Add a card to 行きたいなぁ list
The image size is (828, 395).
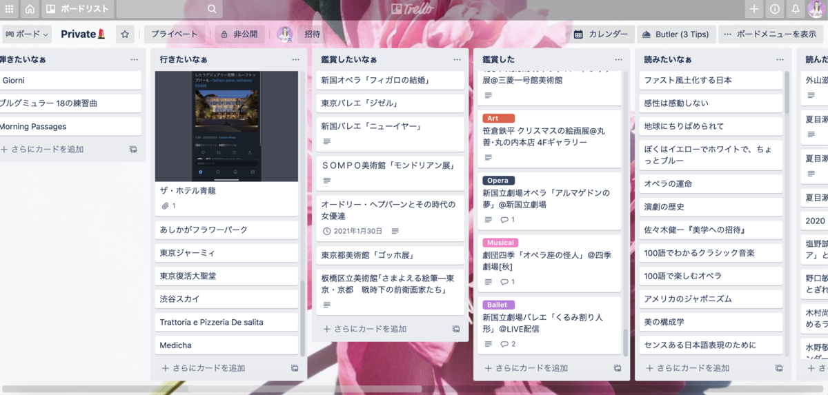(202, 368)
